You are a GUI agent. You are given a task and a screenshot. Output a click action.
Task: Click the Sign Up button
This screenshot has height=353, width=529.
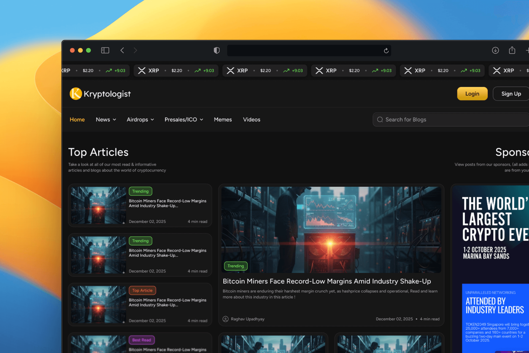click(511, 94)
